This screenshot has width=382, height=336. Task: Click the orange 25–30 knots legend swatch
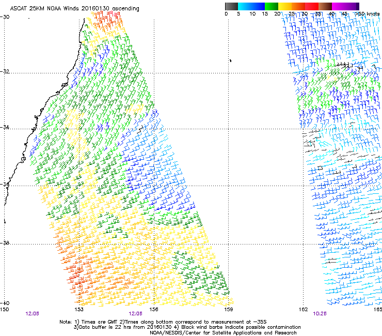tap(298, 6)
